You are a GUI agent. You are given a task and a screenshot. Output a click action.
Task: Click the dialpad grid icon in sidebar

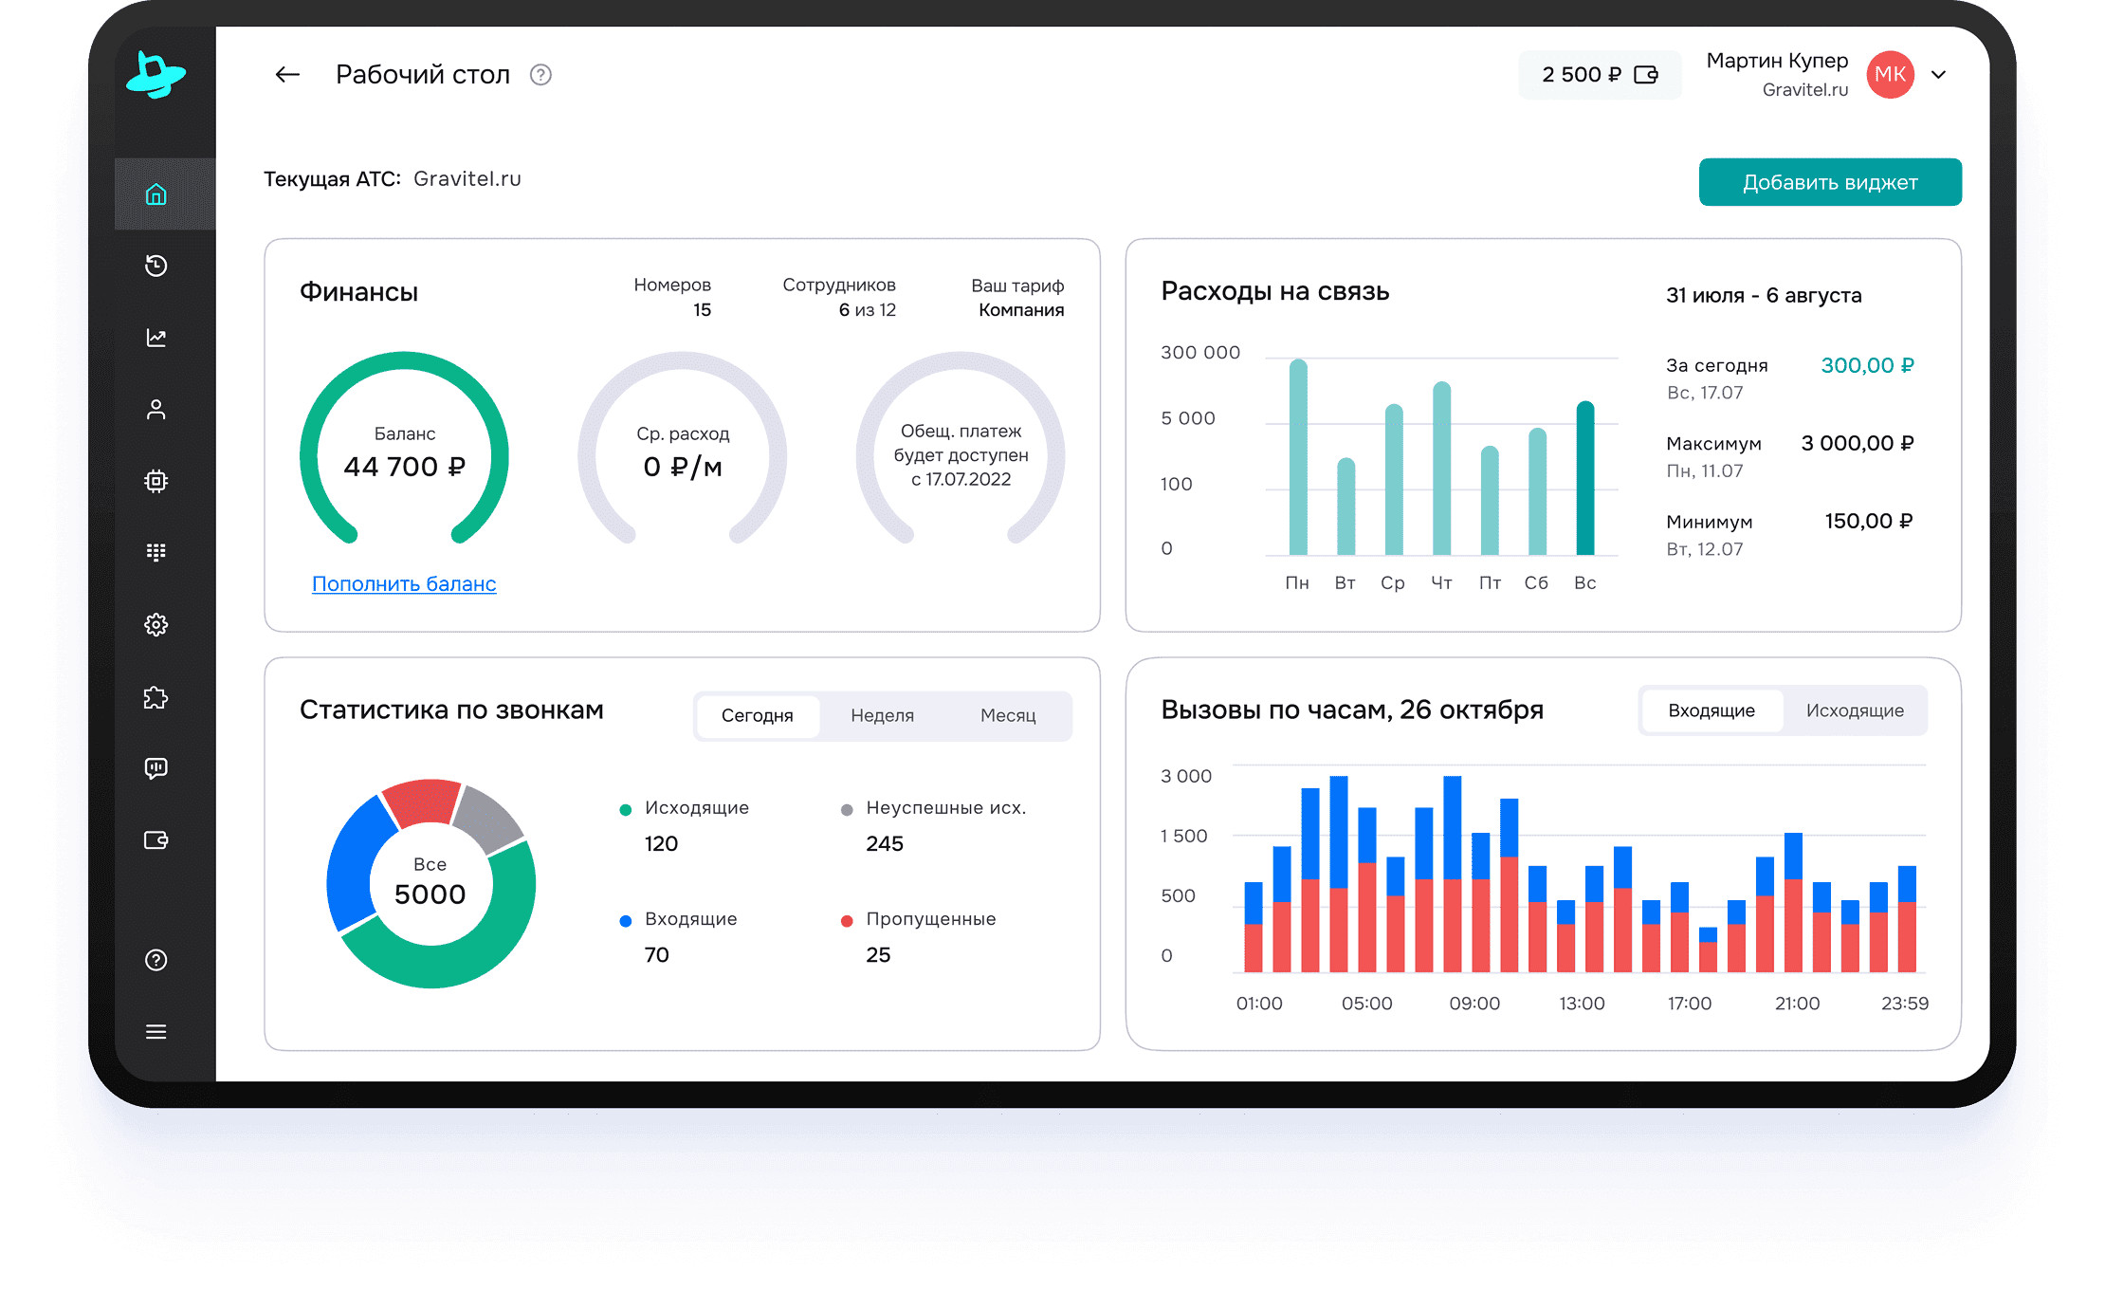(x=156, y=552)
